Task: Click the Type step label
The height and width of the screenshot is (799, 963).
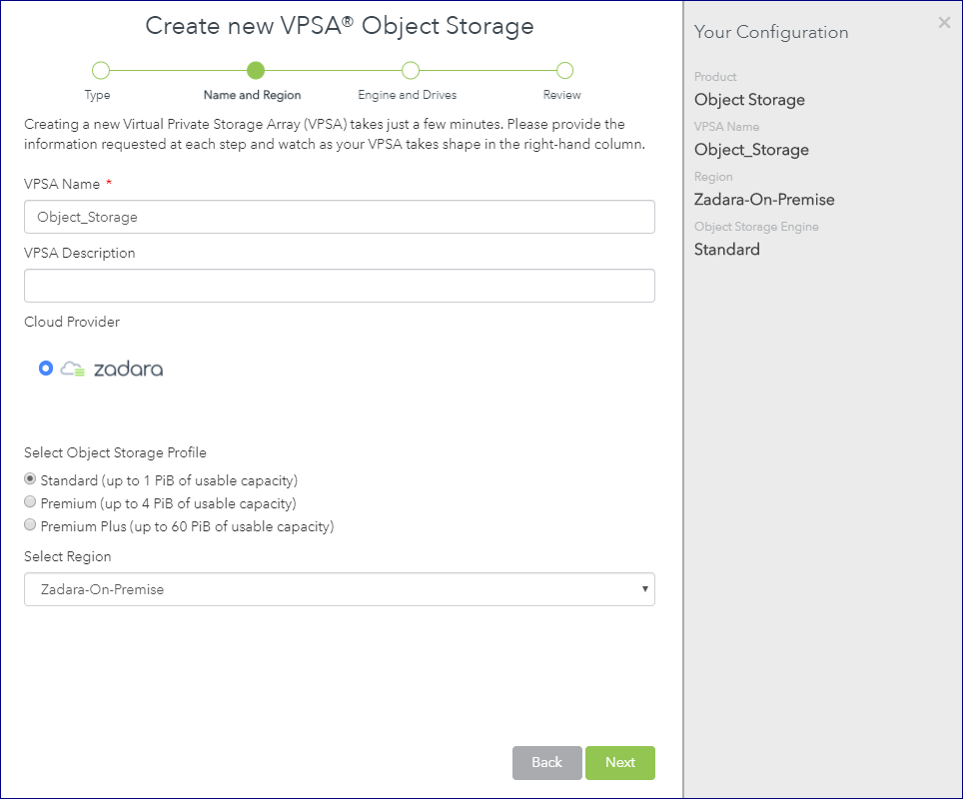Action: (98, 95)
